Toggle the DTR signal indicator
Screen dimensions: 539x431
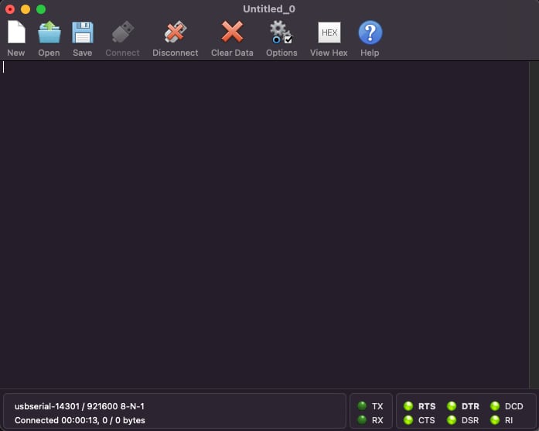click(x=452, y=406)
